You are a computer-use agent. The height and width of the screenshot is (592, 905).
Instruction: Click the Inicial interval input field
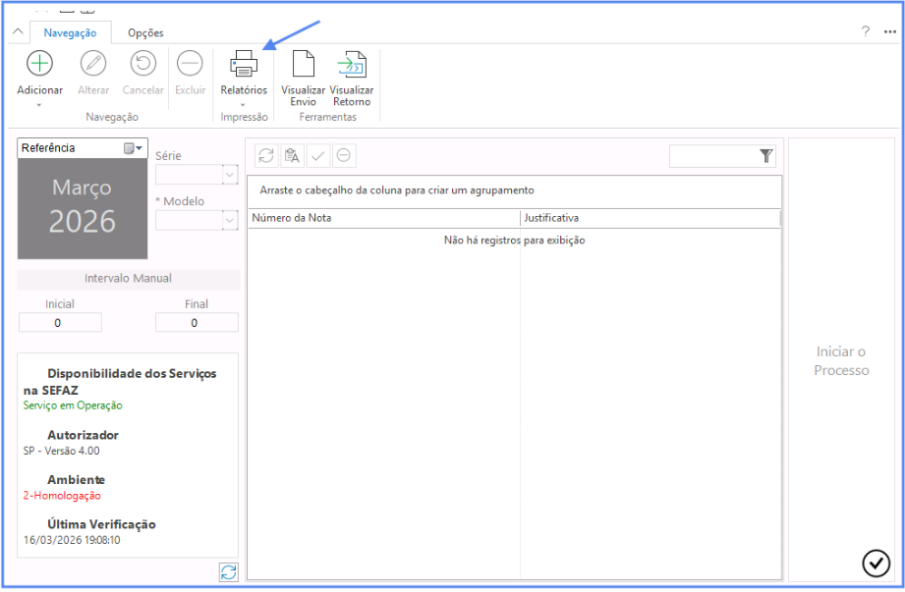tap(59, 322)
